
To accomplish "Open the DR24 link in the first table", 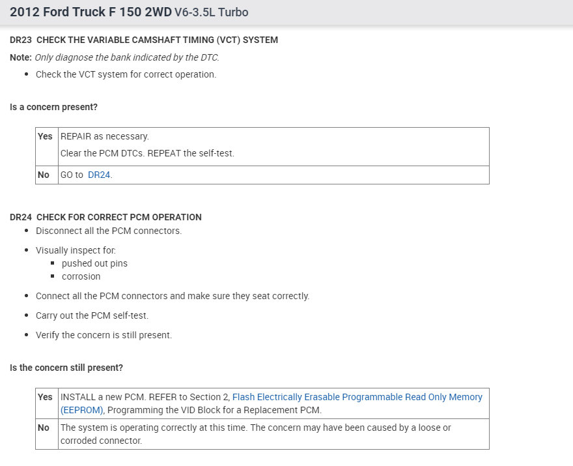I will point(99,175).
